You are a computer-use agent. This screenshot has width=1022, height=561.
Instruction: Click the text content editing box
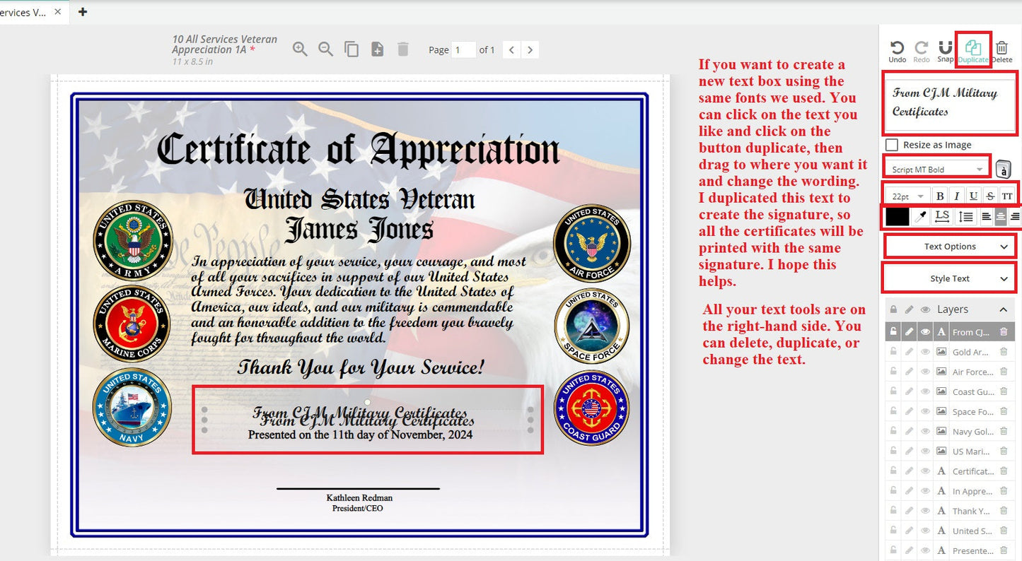click(950, 103)
